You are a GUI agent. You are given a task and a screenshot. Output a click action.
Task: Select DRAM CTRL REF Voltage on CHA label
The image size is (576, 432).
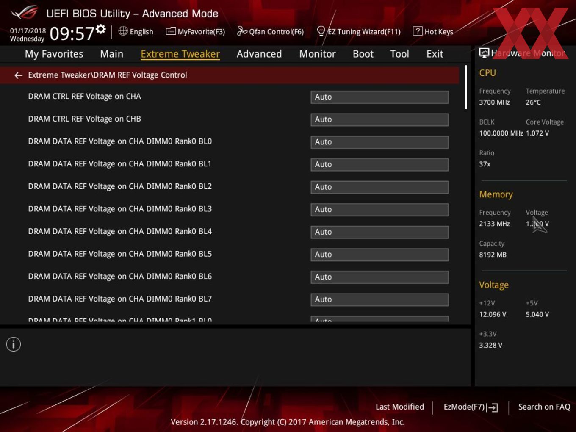tap(84, 97)
